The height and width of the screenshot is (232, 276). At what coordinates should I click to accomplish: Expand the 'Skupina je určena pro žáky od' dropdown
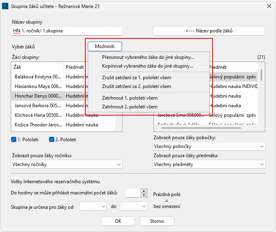(x=93, y=206)
